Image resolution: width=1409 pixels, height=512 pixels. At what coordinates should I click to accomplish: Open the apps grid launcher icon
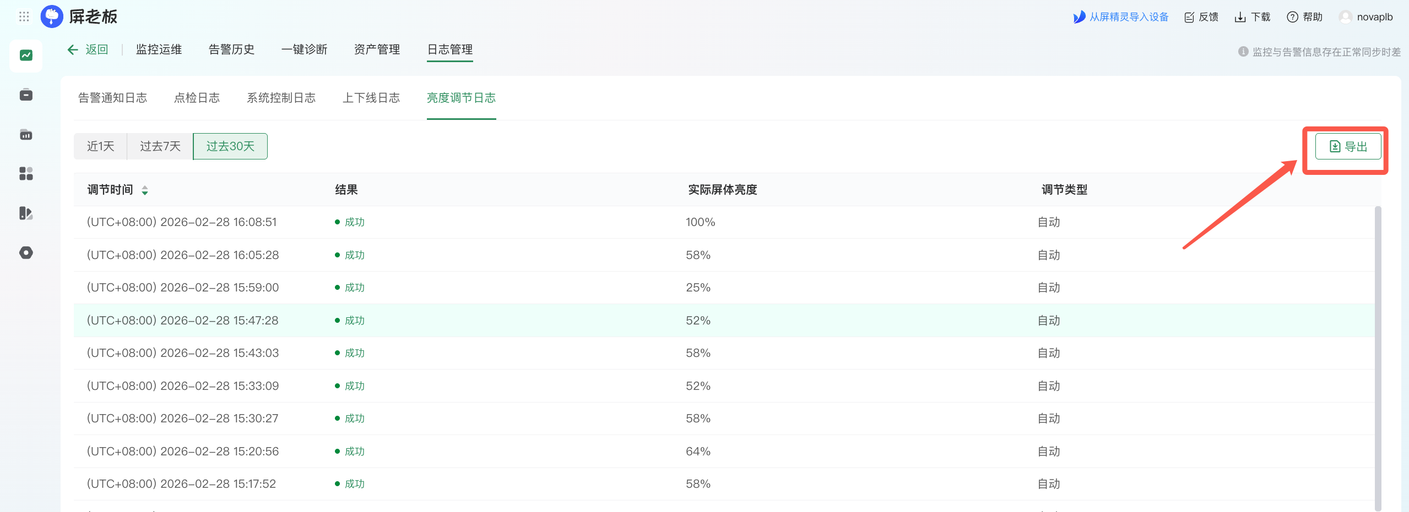pyautogui.click(x=24, y=16)
